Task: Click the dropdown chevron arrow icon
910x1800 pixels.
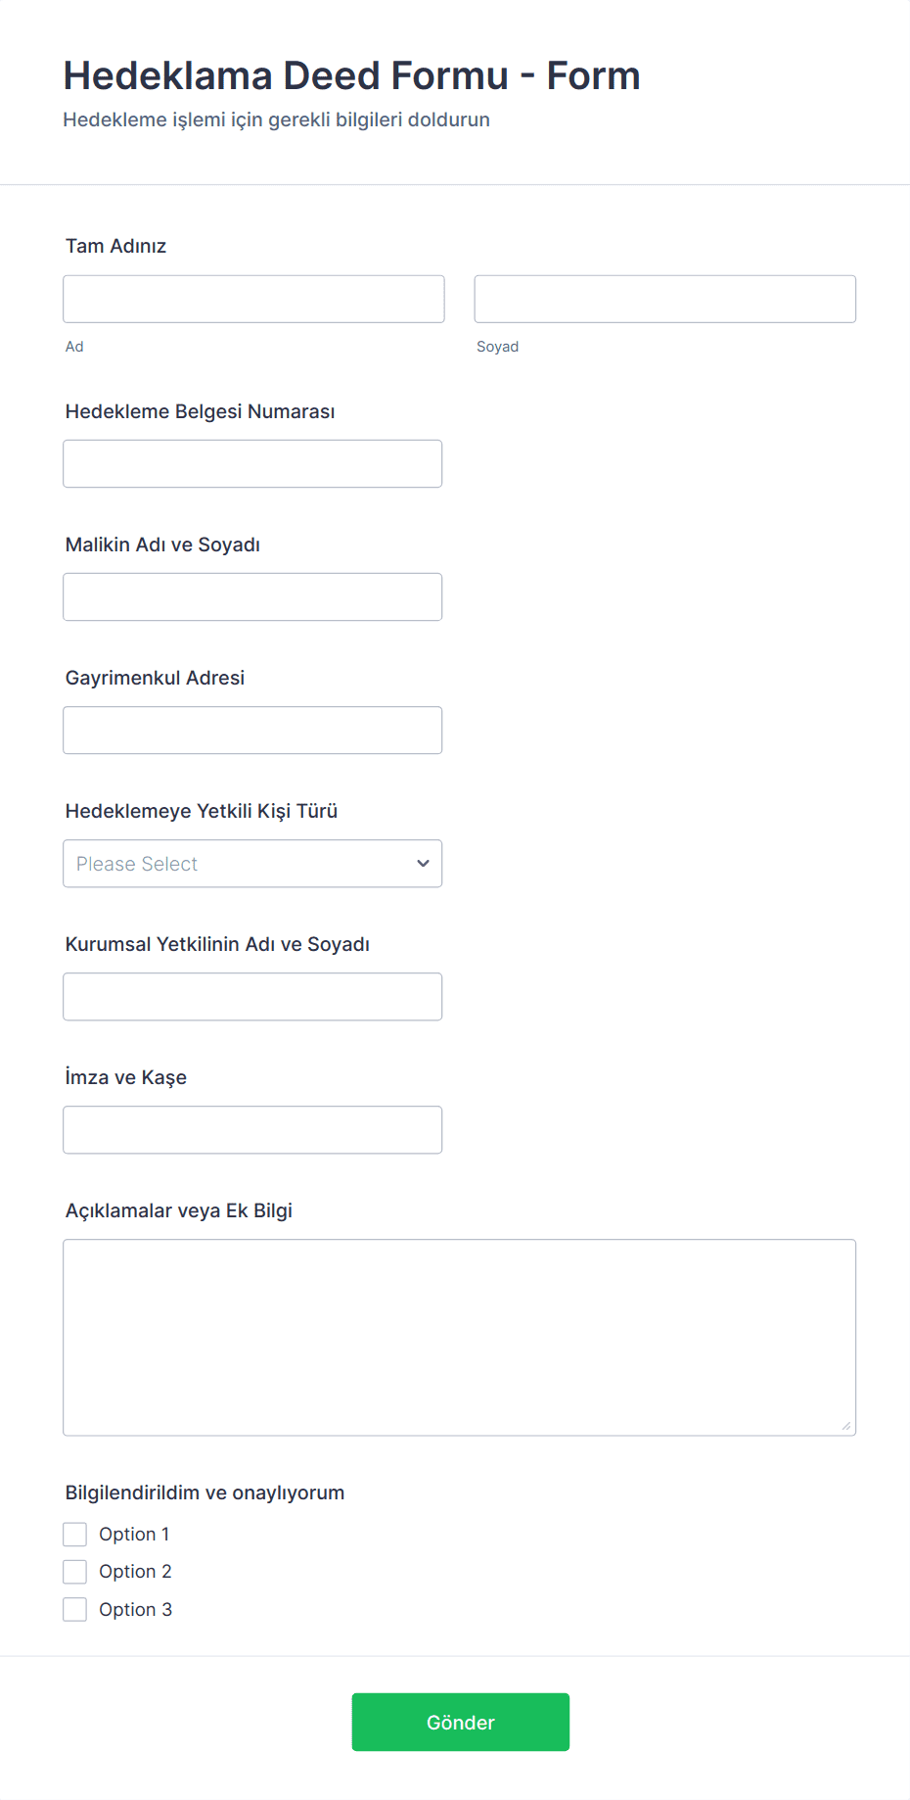Action: pyautogui.click(x=423, y=863)
